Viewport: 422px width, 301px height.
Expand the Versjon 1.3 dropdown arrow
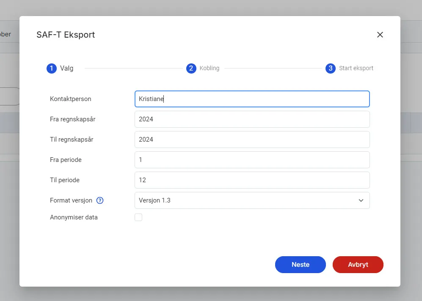361,200
